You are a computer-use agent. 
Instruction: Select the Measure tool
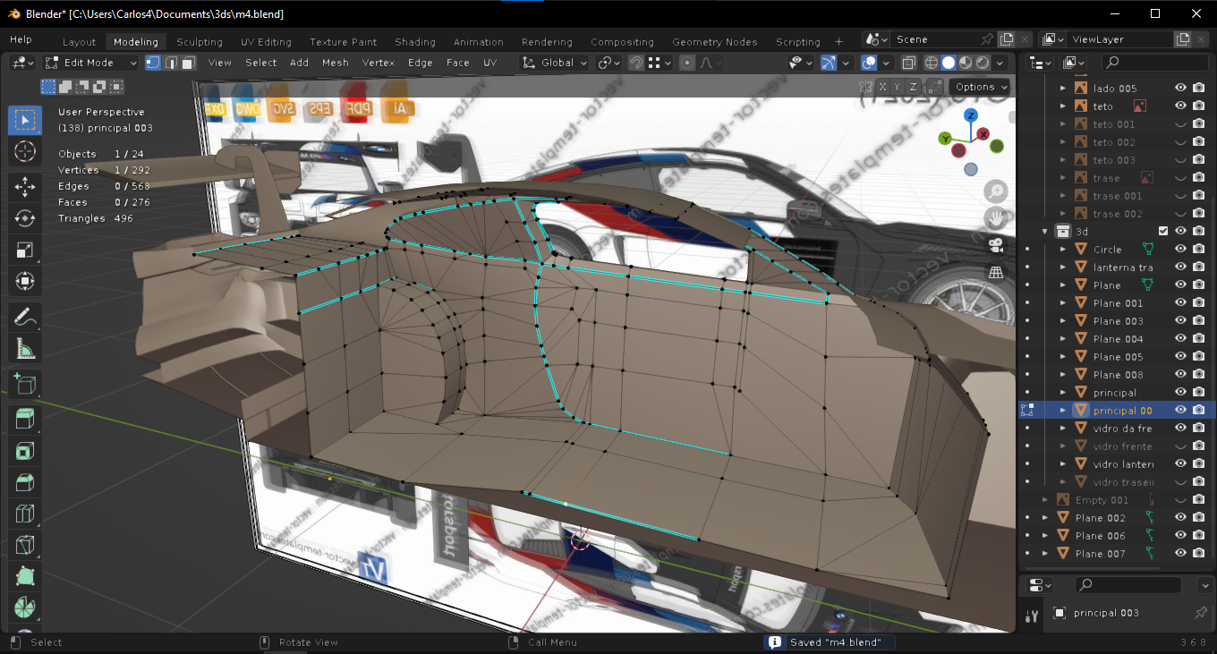coord(25,348)
